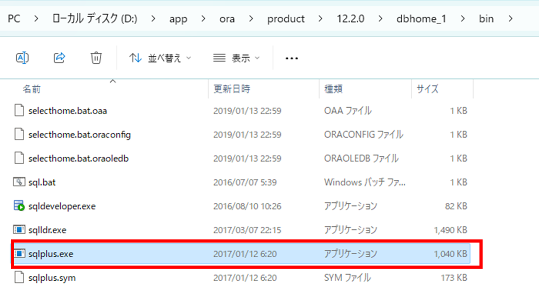Click the Share icon in the toolbar
The width and height of the screenshot is (539, 287).
pyautogui.click(x=59, y=58)
